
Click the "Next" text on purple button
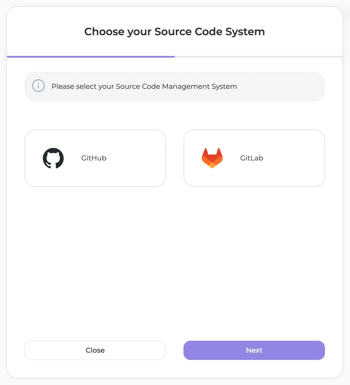coord(254,350)
